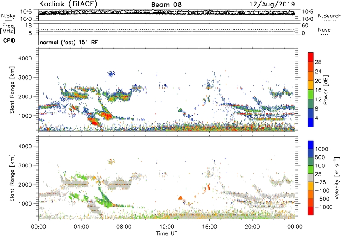This screenshot has width=341, height=236.
Task: Click the '500' velocity colorbar label
Action: 320,158
